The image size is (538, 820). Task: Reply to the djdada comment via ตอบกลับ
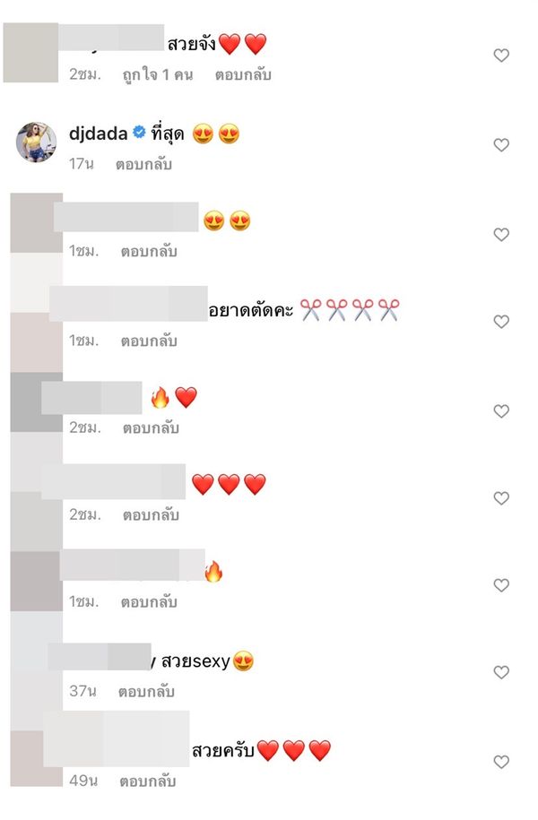click(144, 164)
